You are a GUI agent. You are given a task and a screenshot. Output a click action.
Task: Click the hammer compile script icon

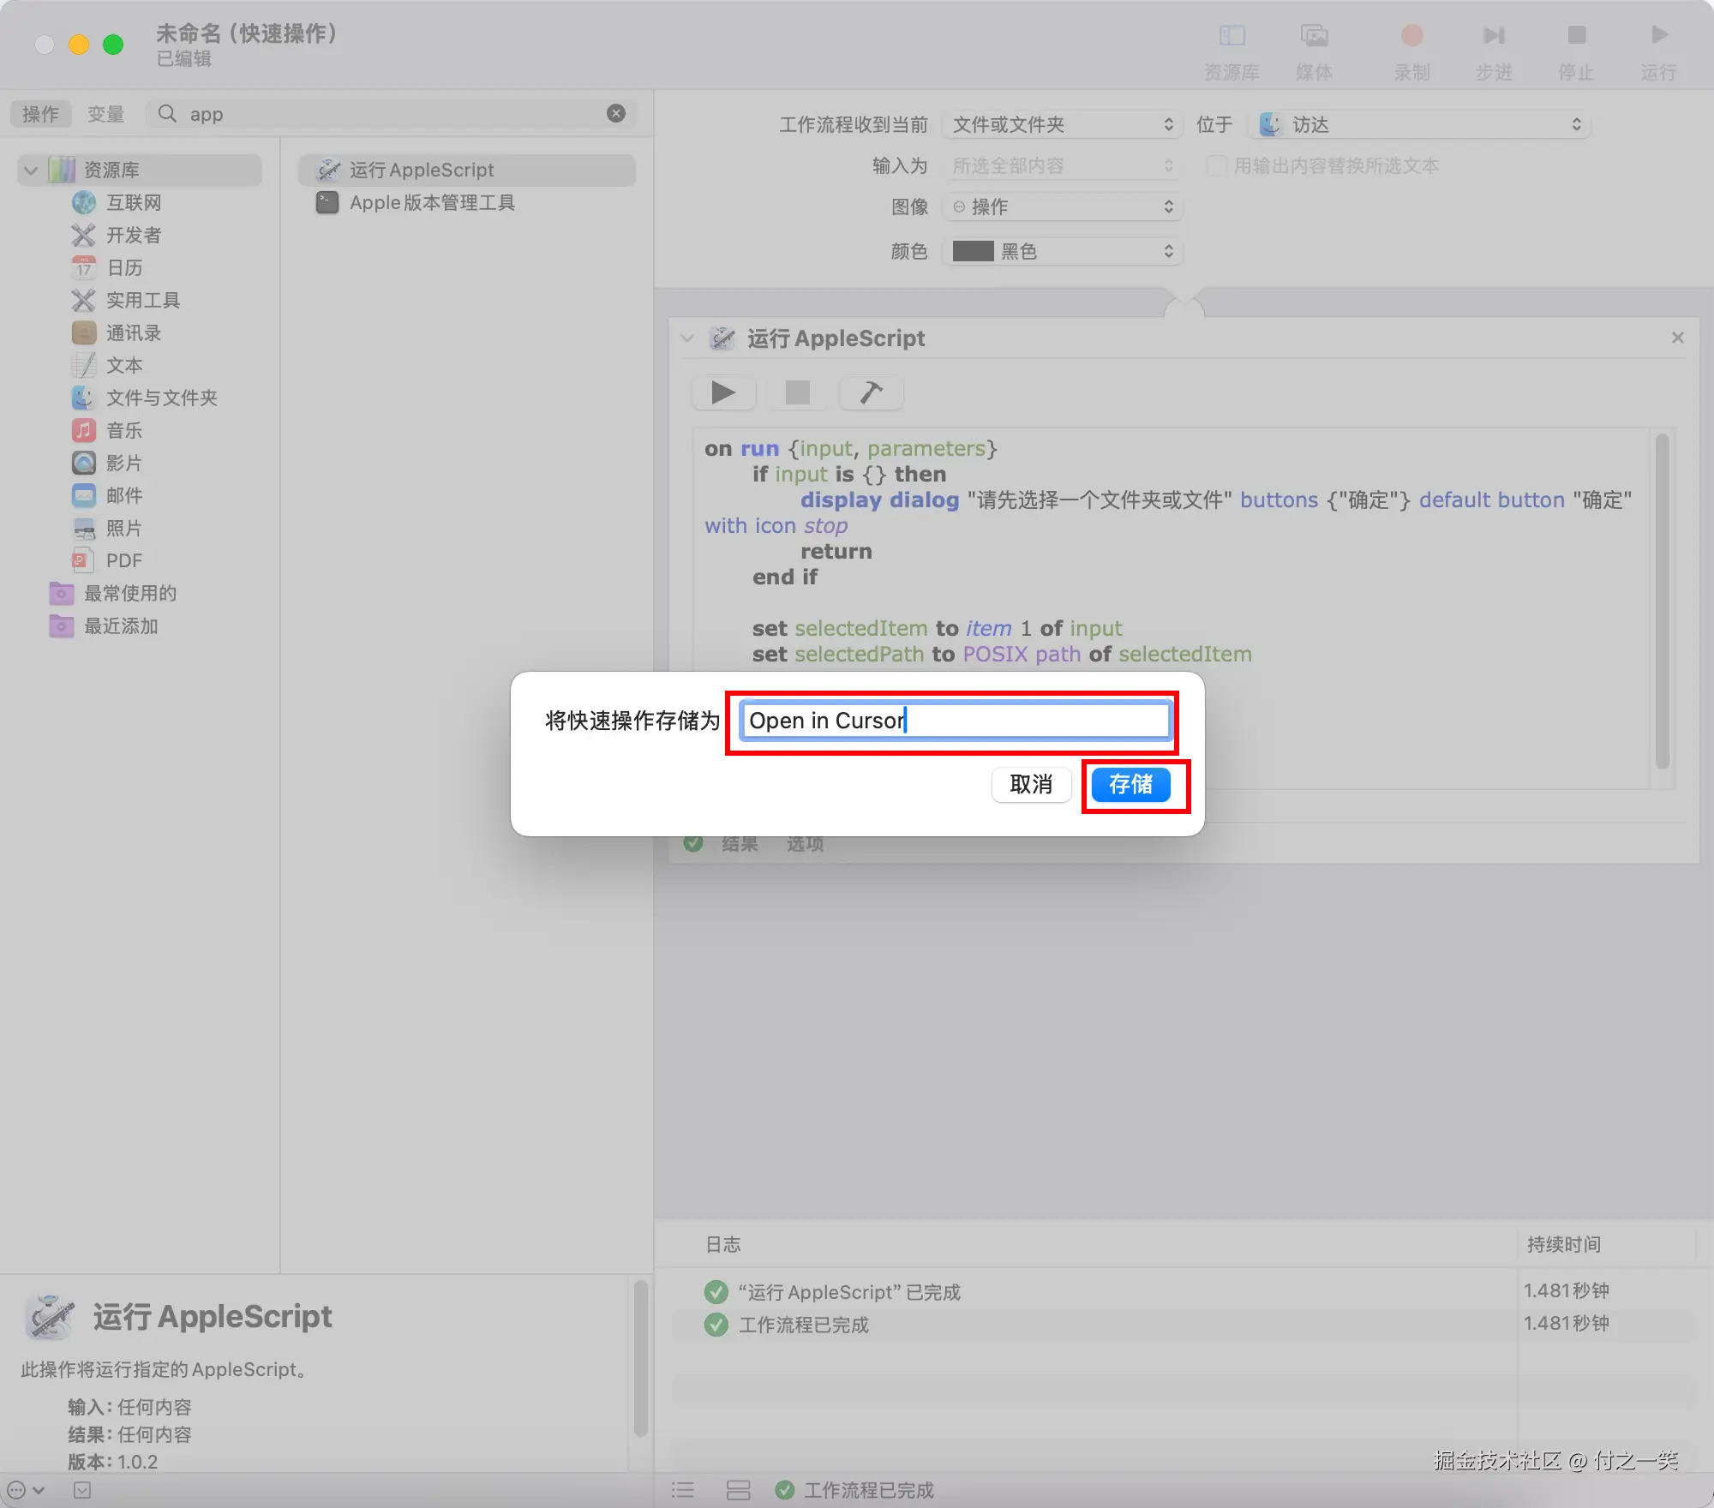(871, 392)
